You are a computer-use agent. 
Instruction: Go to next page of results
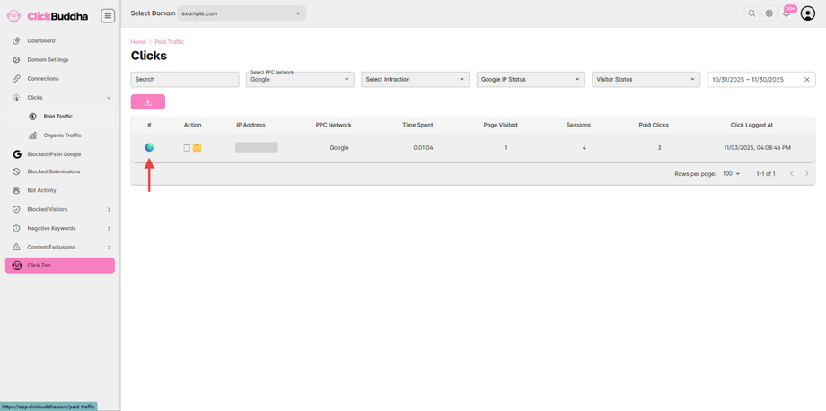807,174
